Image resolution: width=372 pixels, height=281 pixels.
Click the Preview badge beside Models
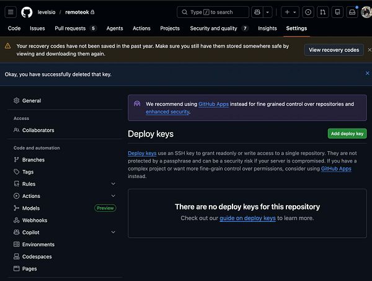click(x=105, y=208)
